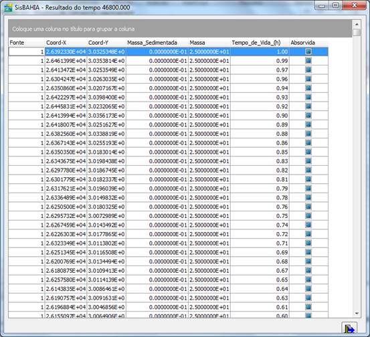Viewport: 370px width, 337px height.
Task: Select Coord-X cell 2.6250500E+04
Action: pos(66,207)
